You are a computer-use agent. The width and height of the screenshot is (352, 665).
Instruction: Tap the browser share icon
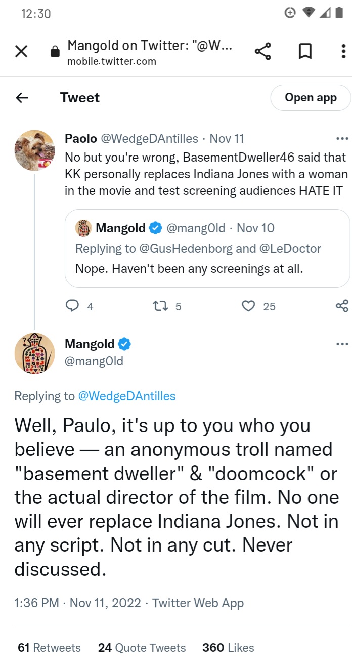(x=262, y=51)
